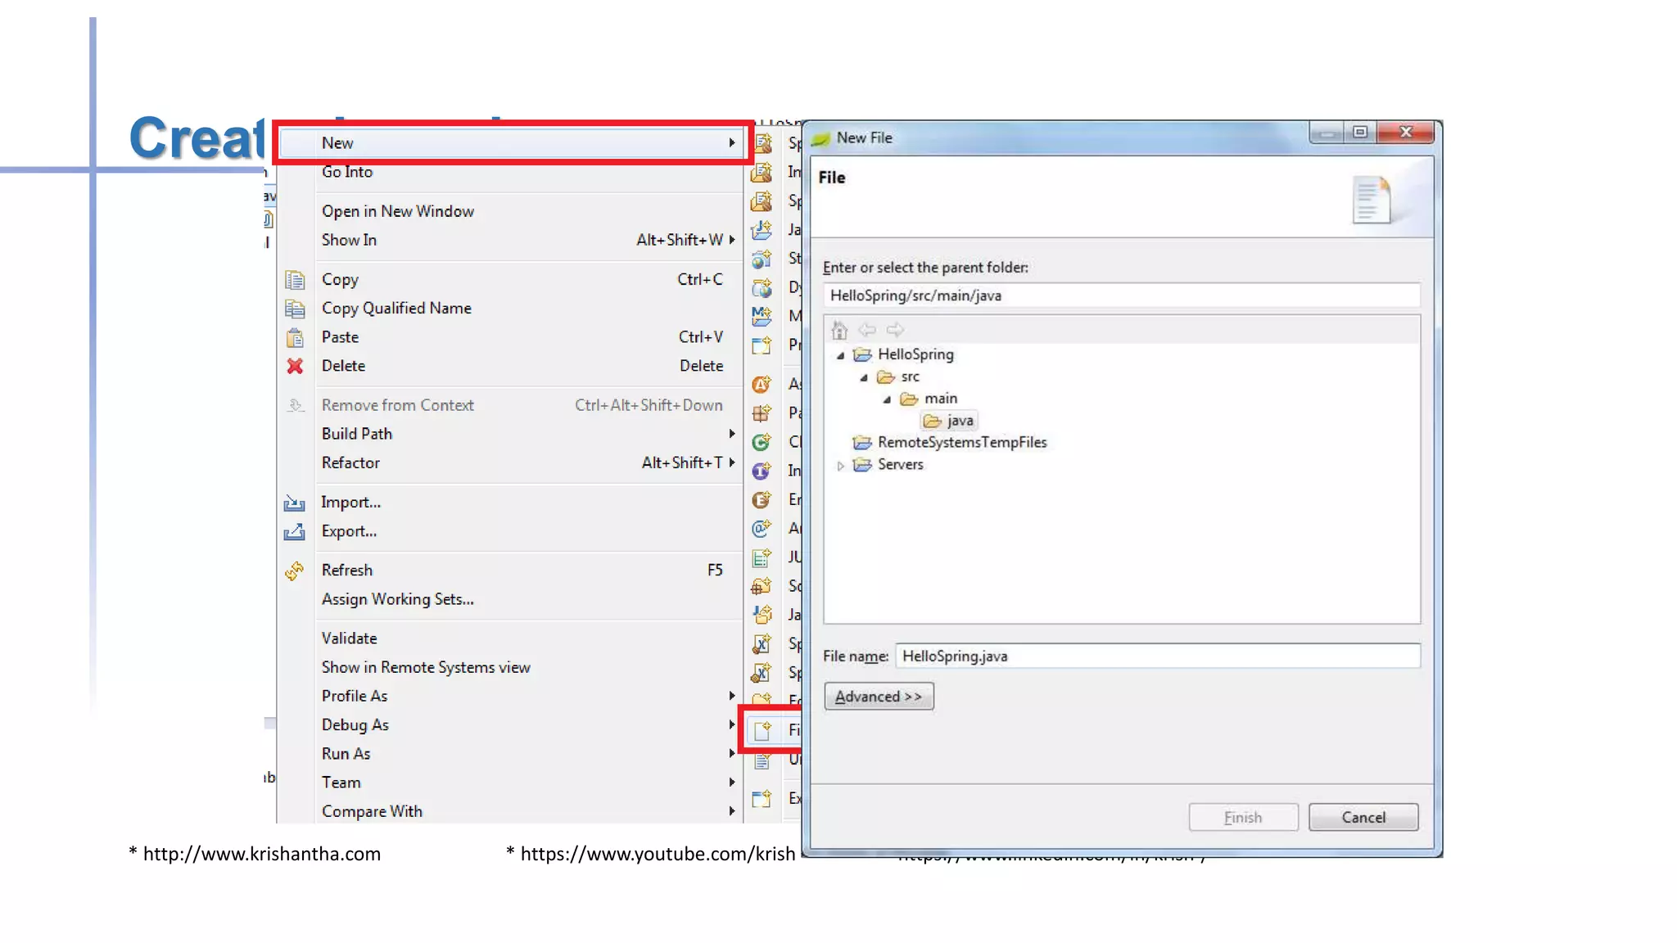The height and width of the screenshot is (943, 1677).
Task: Click the forward arrow in folder browser
Action: tap(895, 330)
